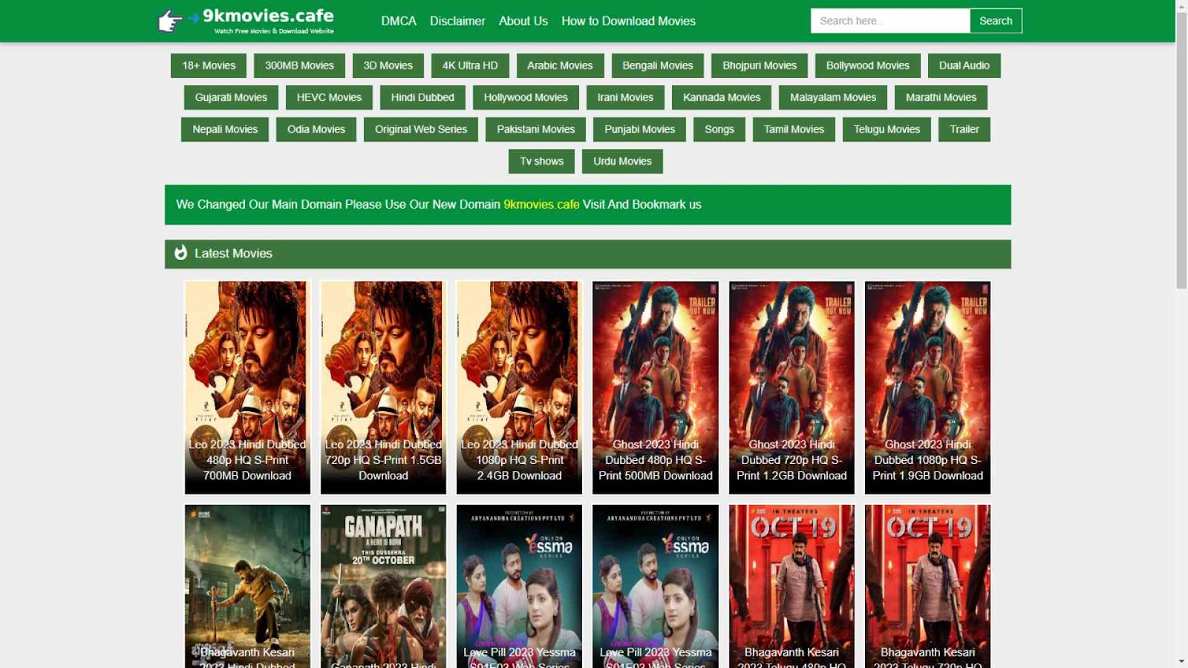Viewport: 1188px width, 668px height.
Task: Click the page vertical scrollbar thumb
Action: (1181, 148)
